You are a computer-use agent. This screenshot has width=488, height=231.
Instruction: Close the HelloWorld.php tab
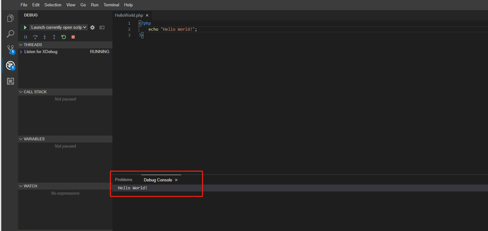[x=147, y=15]
